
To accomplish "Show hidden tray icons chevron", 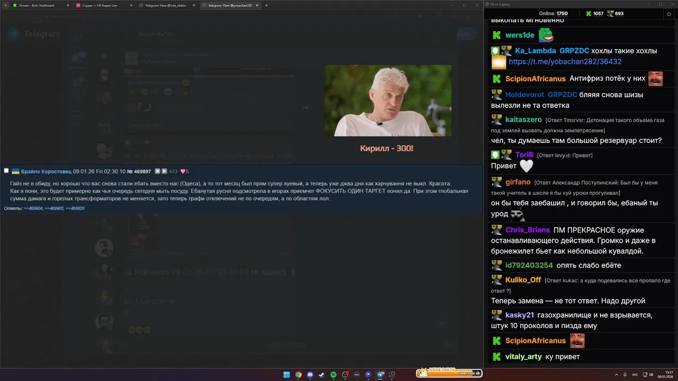I will pos(617,375).
